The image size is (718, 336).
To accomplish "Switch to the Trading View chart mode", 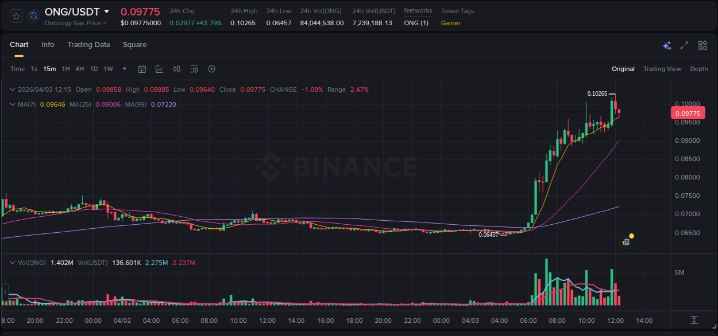I will click(x=662, y=69).
